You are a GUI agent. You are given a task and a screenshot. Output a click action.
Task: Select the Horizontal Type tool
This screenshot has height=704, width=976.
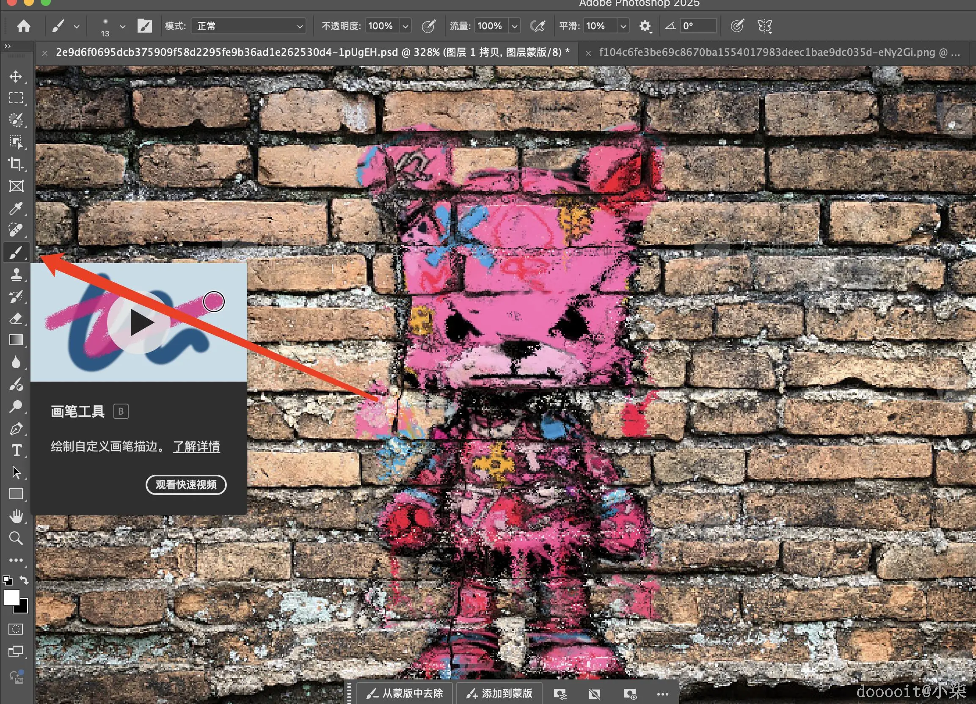[16, 450]
